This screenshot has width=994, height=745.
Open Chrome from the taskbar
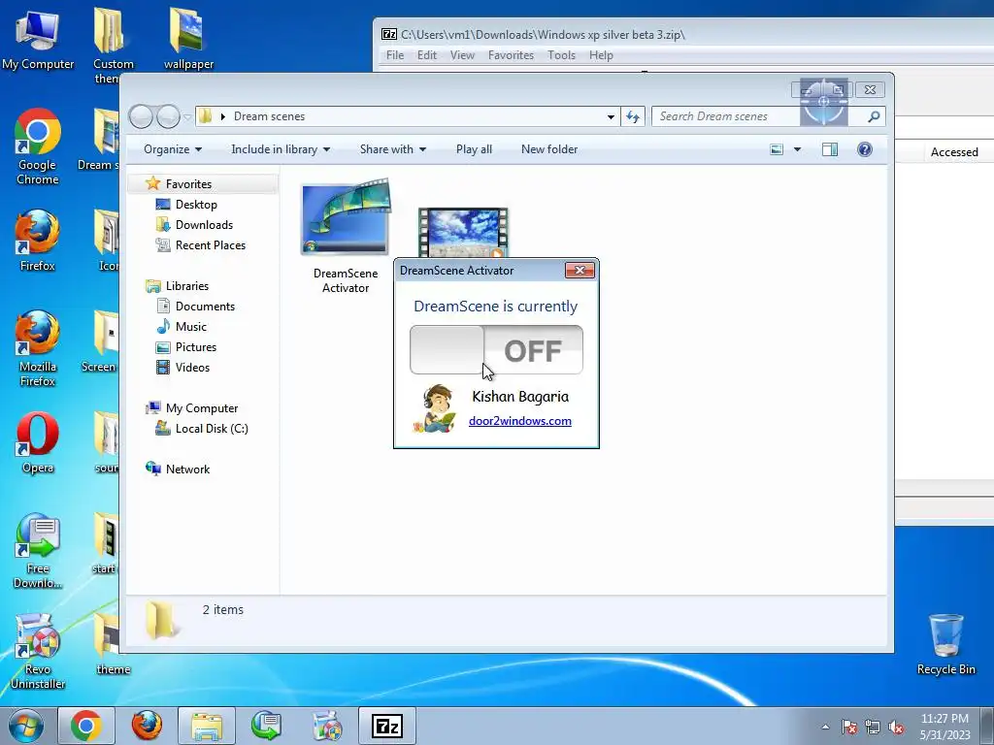click(86, 726)
